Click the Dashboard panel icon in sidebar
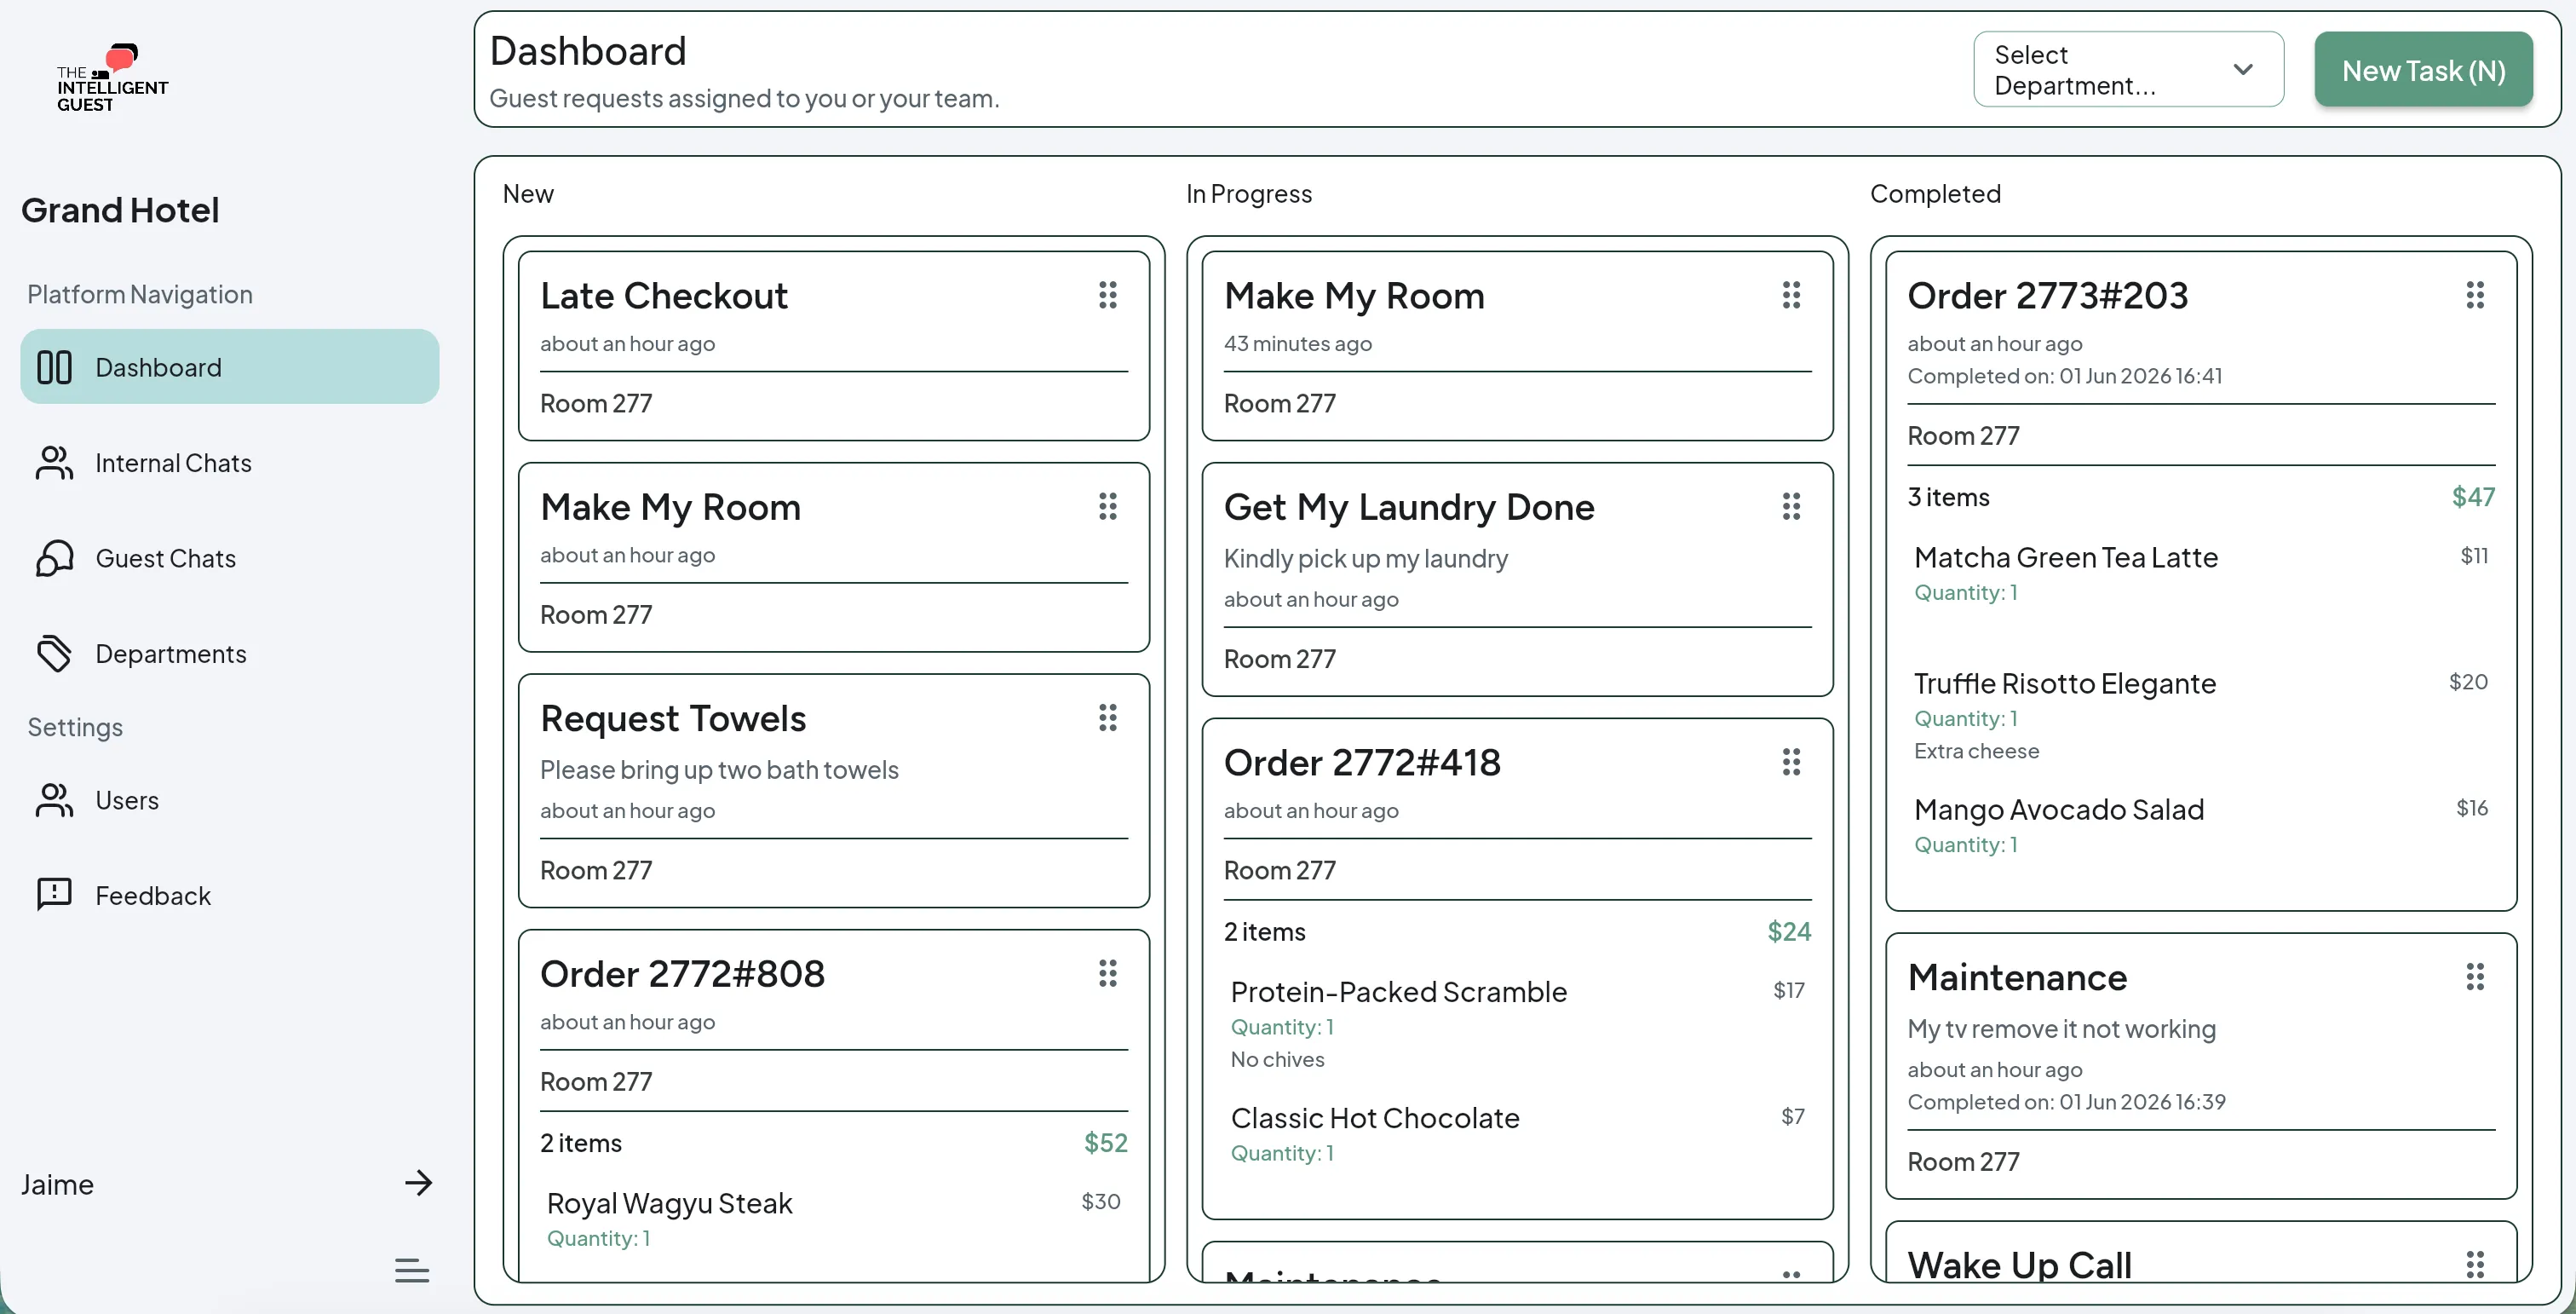2576x1314 pixels. [x=54, y=367]
